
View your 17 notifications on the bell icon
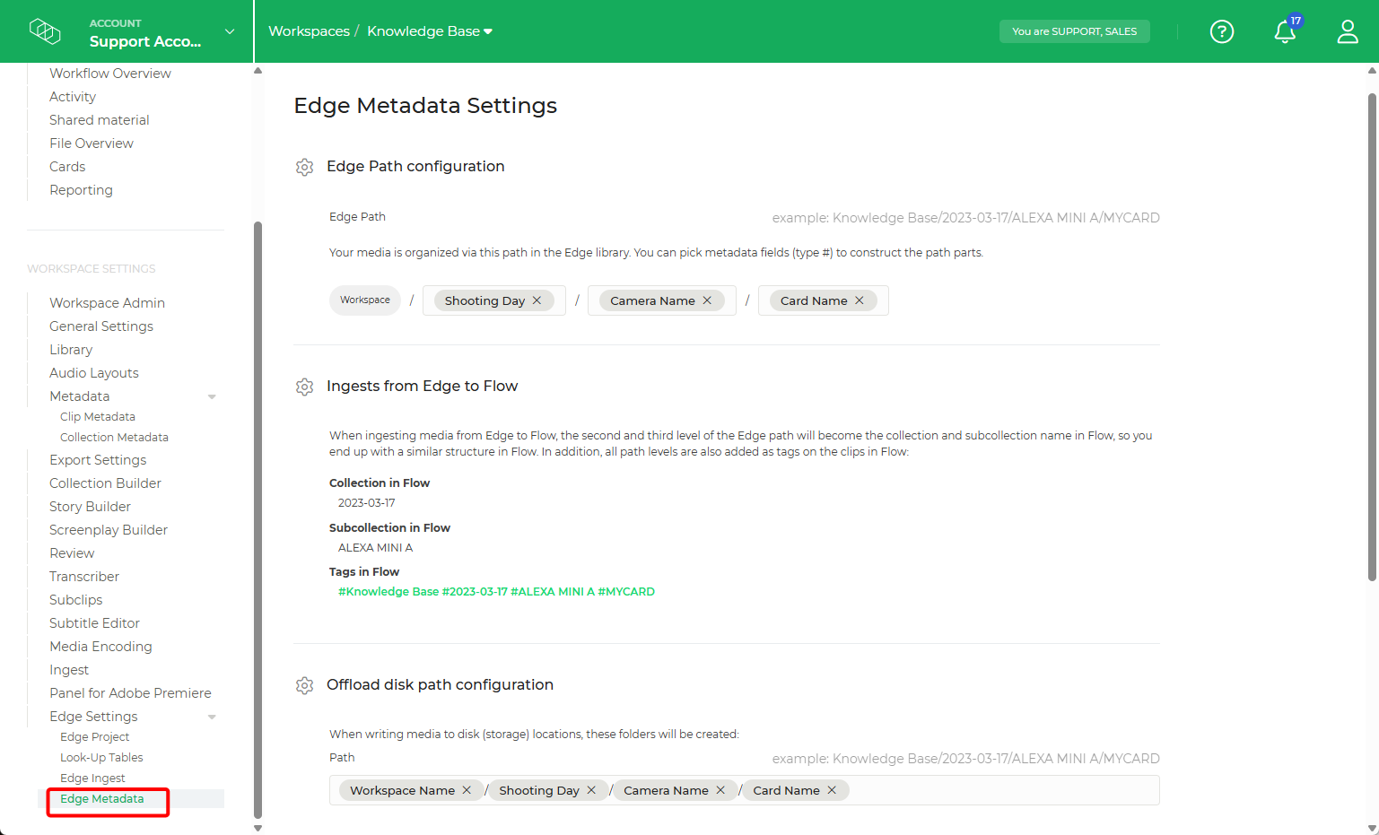pyautogui.click(x=1283, y=31)
